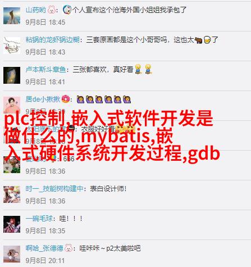Click the username 一碗毛球
Screen dimensions: 251x267
[x=39, y=219]
